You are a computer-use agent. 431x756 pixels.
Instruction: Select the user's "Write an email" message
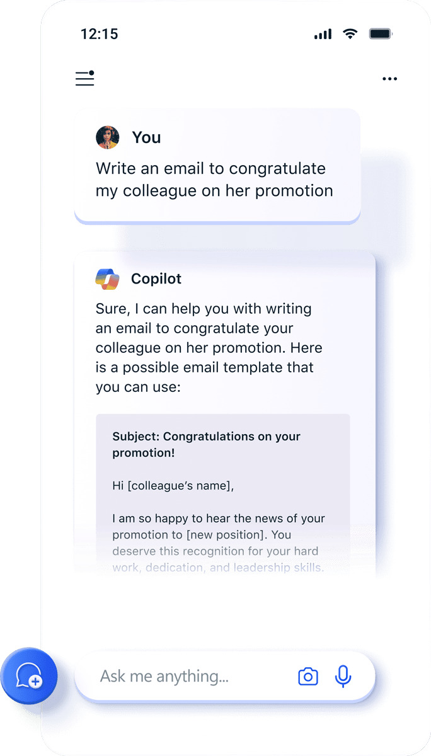(x=214, y=180)
